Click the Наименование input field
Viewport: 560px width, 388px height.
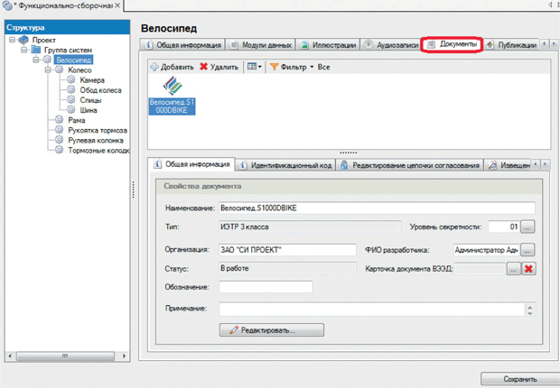tap(377, 208)
